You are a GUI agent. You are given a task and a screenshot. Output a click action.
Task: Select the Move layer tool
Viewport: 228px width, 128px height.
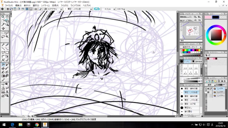tap(3, 28)
